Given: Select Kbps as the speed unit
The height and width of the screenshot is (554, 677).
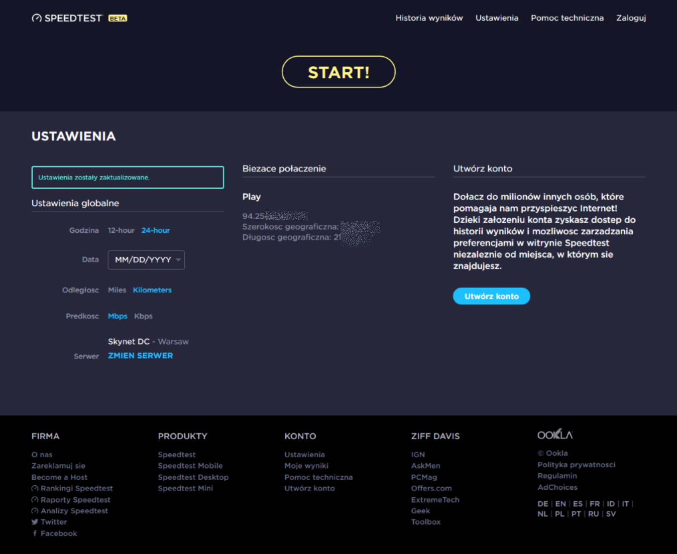Looking at the screenshot, I should [x=143, y=316].
